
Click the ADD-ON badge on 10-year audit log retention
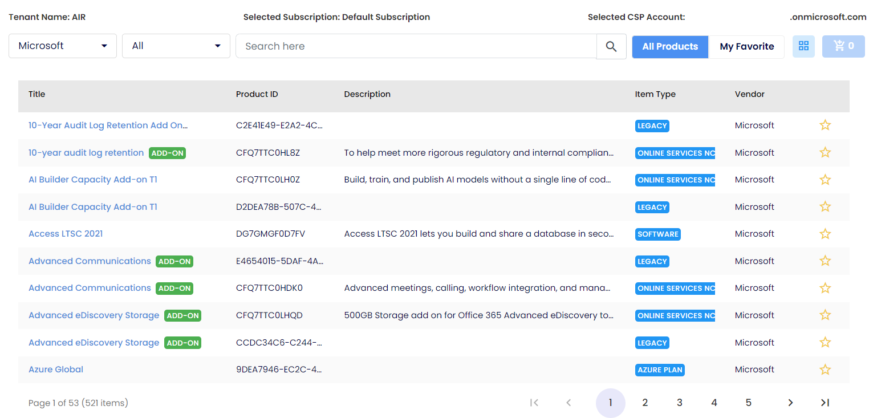(167, 153)
